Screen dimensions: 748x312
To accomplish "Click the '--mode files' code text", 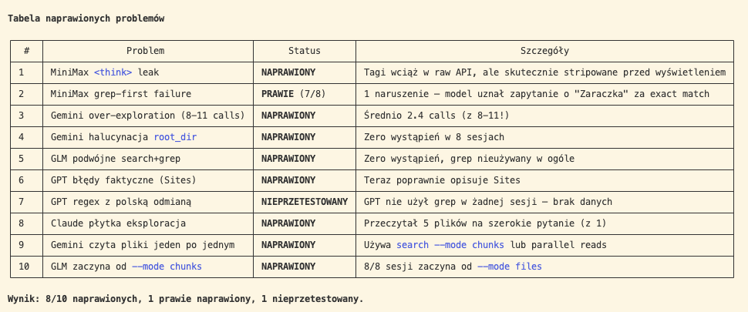I will tap(509, 267).
